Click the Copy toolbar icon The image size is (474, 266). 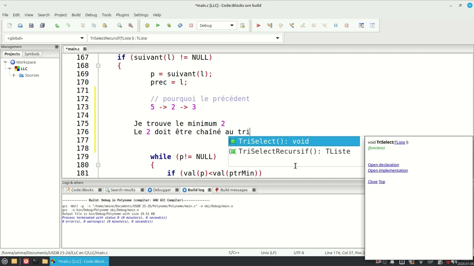click(x=94, y=25)
